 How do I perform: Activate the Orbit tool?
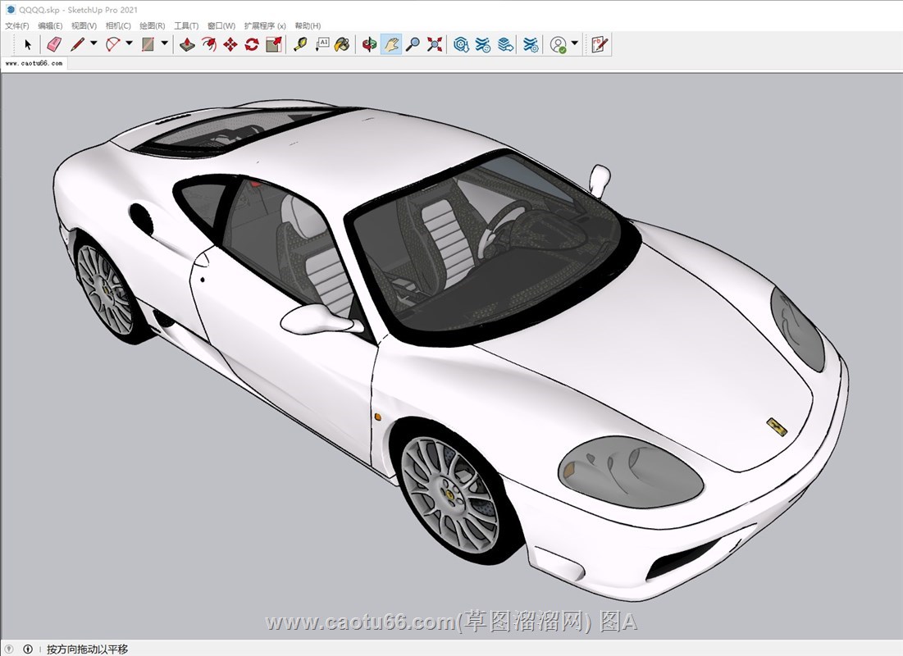(x=369, y=44)
